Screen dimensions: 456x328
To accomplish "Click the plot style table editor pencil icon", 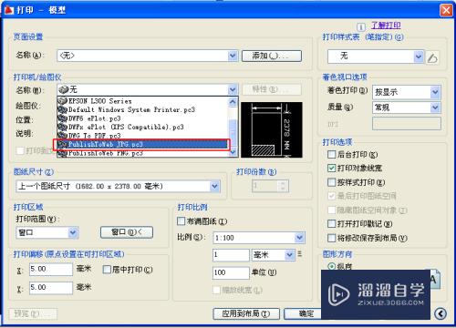I will [x=432, y=57].
